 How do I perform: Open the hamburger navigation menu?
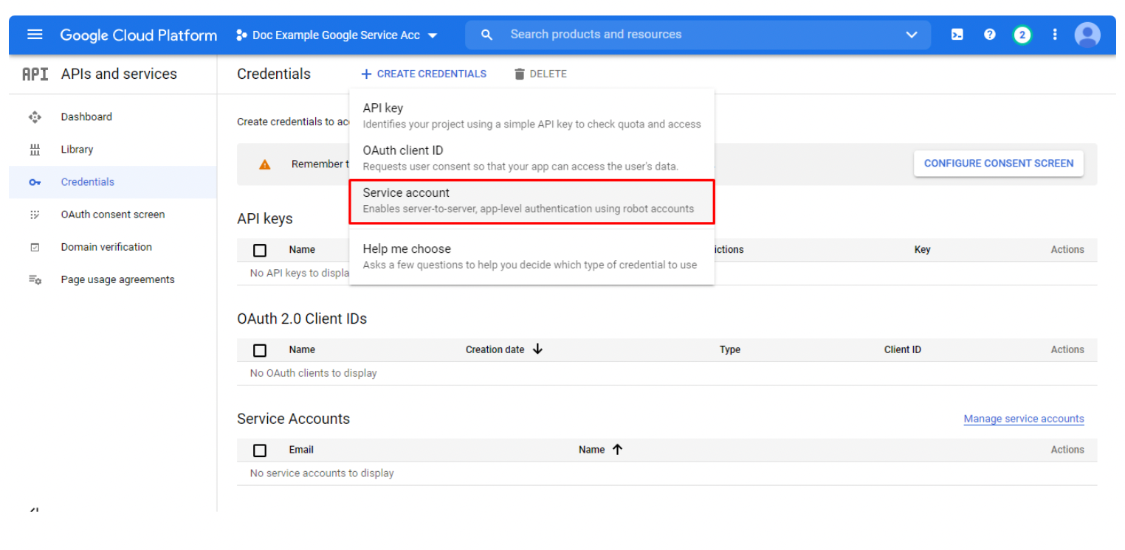pyautogui.click(x=35, y=35)
